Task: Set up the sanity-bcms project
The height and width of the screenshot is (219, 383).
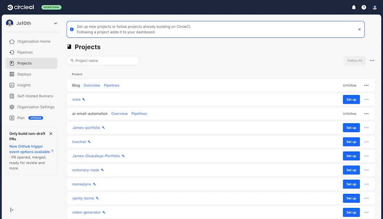Action: (x=351, y=198)
